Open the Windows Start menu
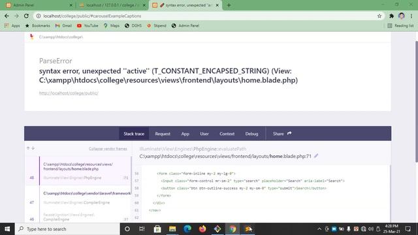418x235 pixels. (7, 229)
